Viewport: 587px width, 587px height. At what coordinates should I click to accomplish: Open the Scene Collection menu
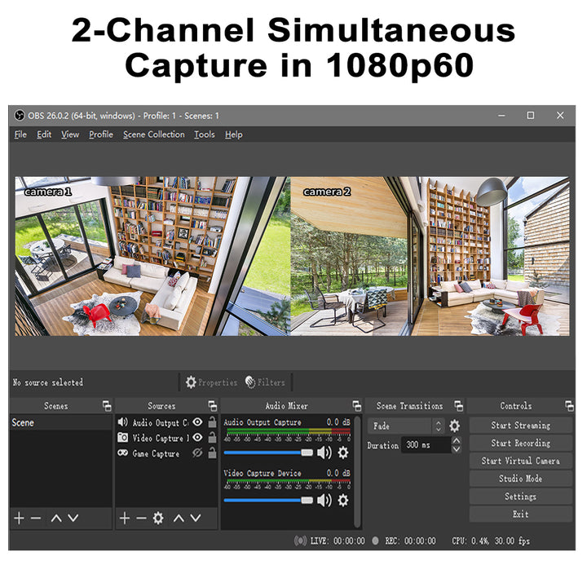pyautogui.click(x=153, y=135)
